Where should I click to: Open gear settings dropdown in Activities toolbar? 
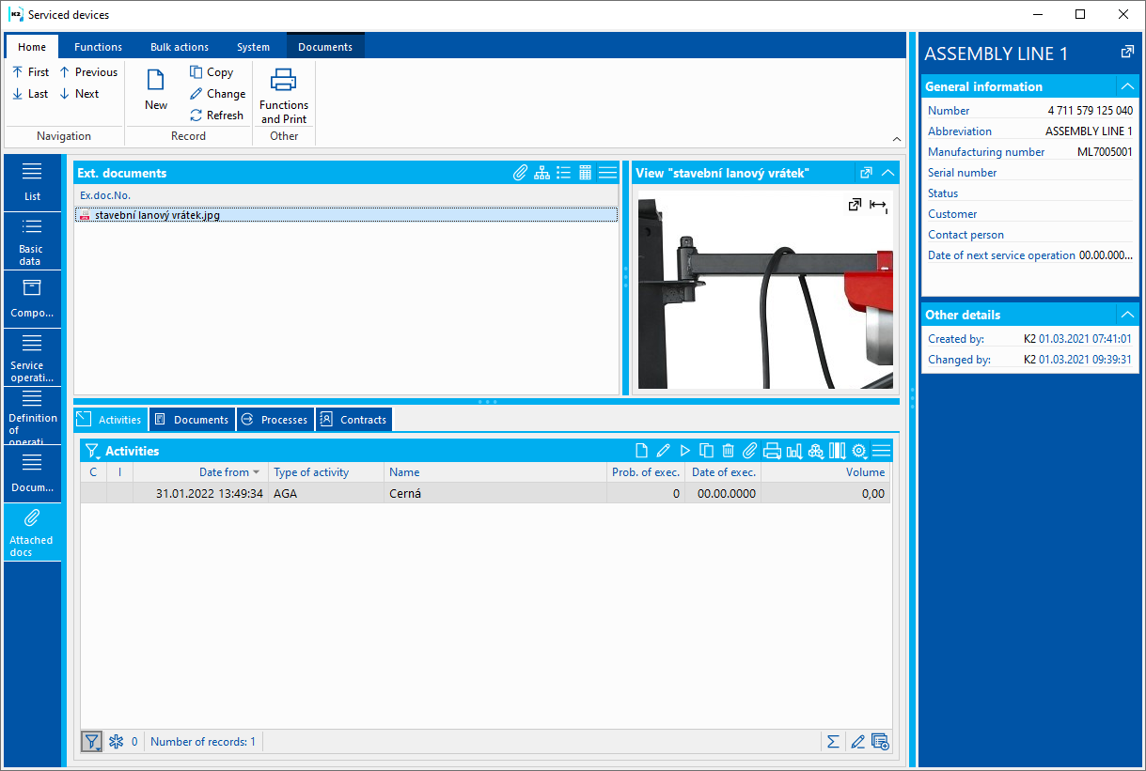point(859,451)
